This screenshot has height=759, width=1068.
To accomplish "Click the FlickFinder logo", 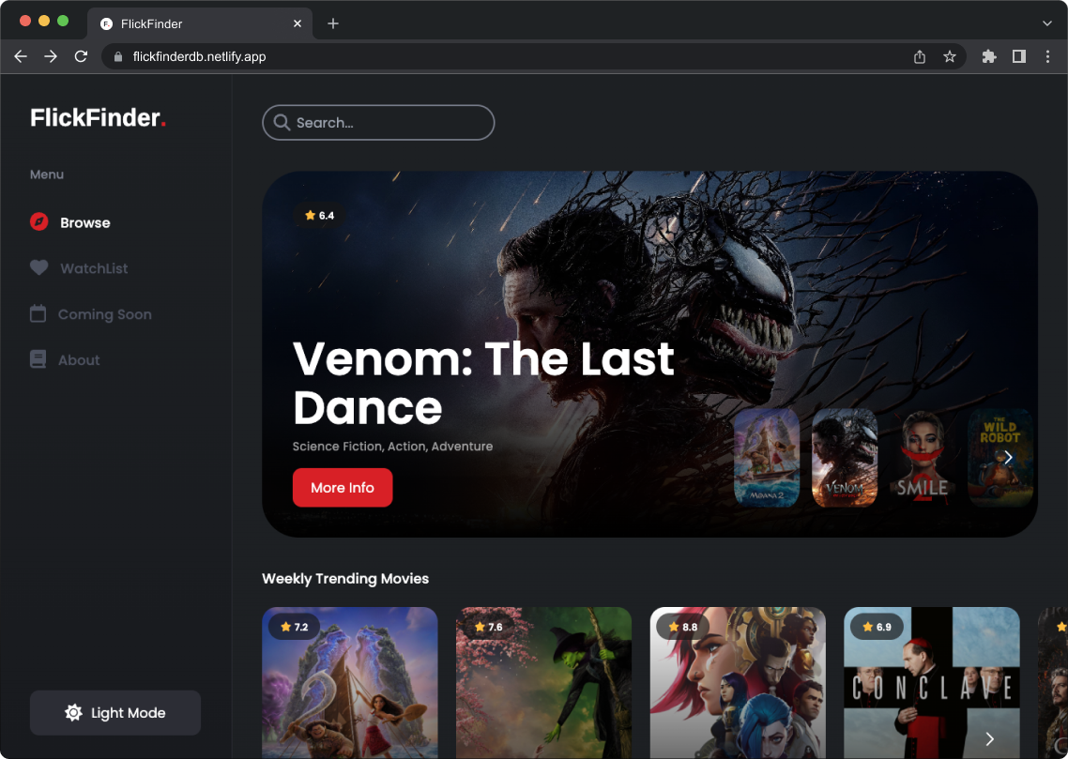I will (x=99, y=118).
